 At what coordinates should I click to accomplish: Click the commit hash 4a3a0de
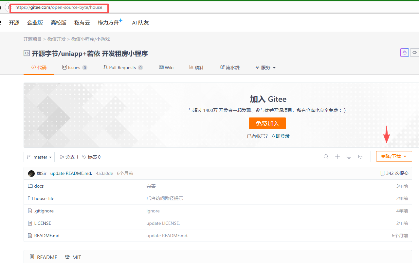coord(104,173)
